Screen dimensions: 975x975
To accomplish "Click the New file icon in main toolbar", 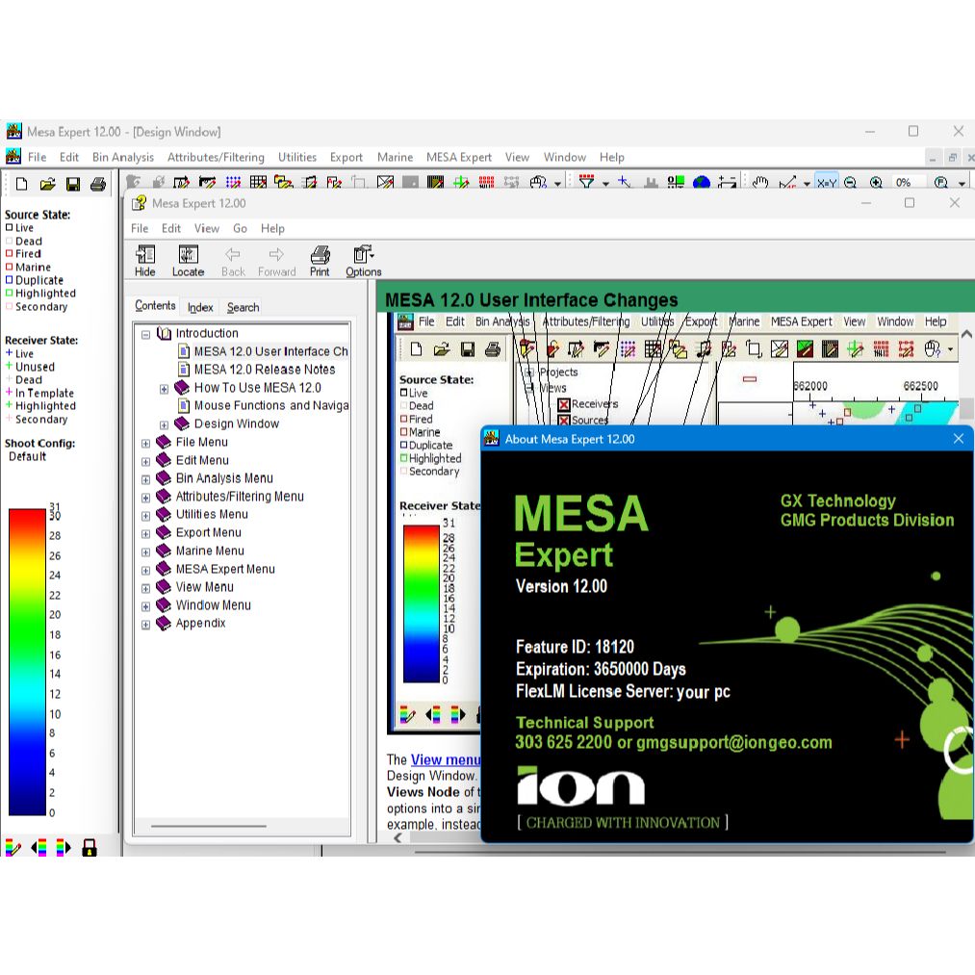I will [x=22, y=184].
